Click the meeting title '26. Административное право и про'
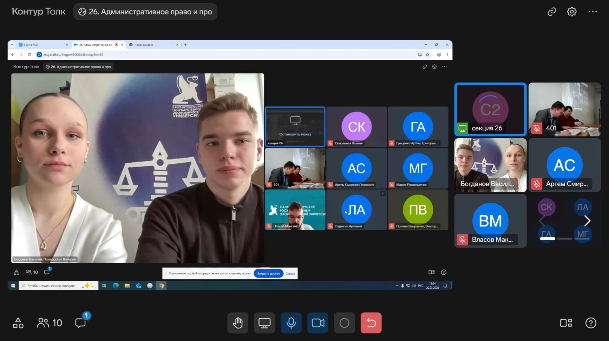The height and width of the screenshot is (341, 609). coord(145,12)
